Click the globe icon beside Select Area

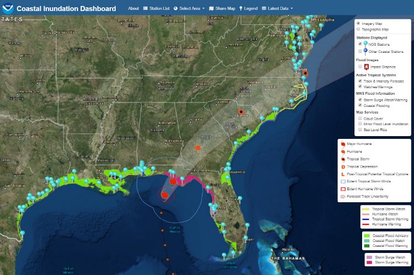(x=176, y=8)
